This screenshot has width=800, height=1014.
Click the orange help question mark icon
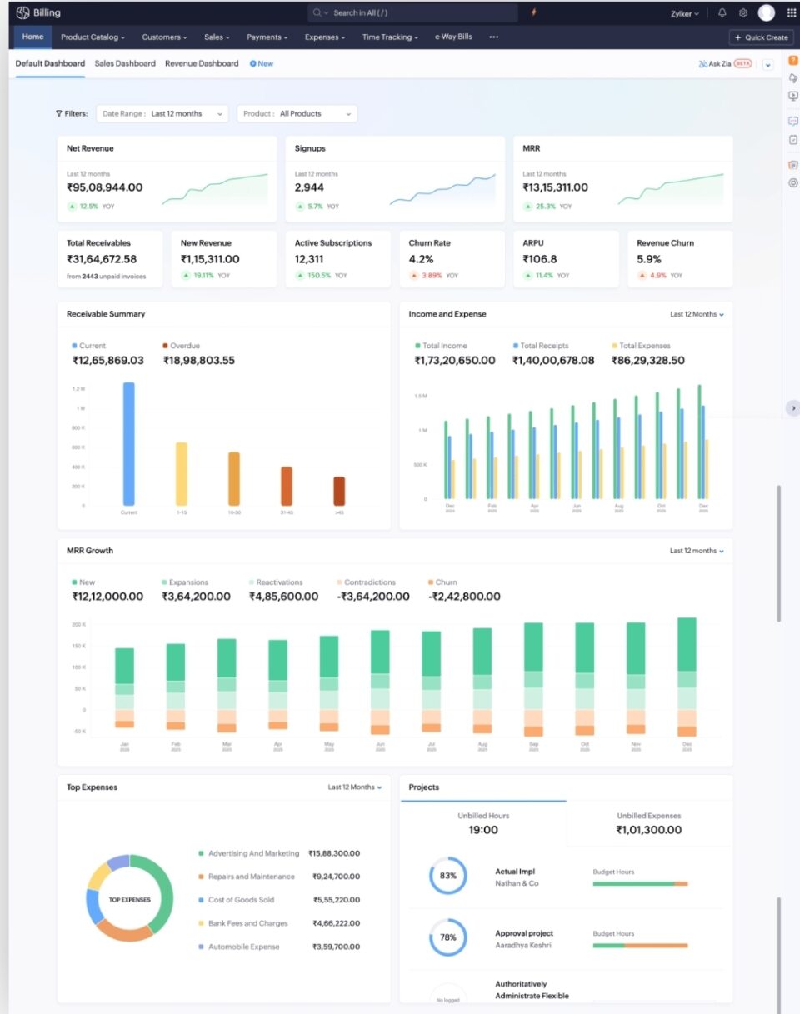coord(792,60)
